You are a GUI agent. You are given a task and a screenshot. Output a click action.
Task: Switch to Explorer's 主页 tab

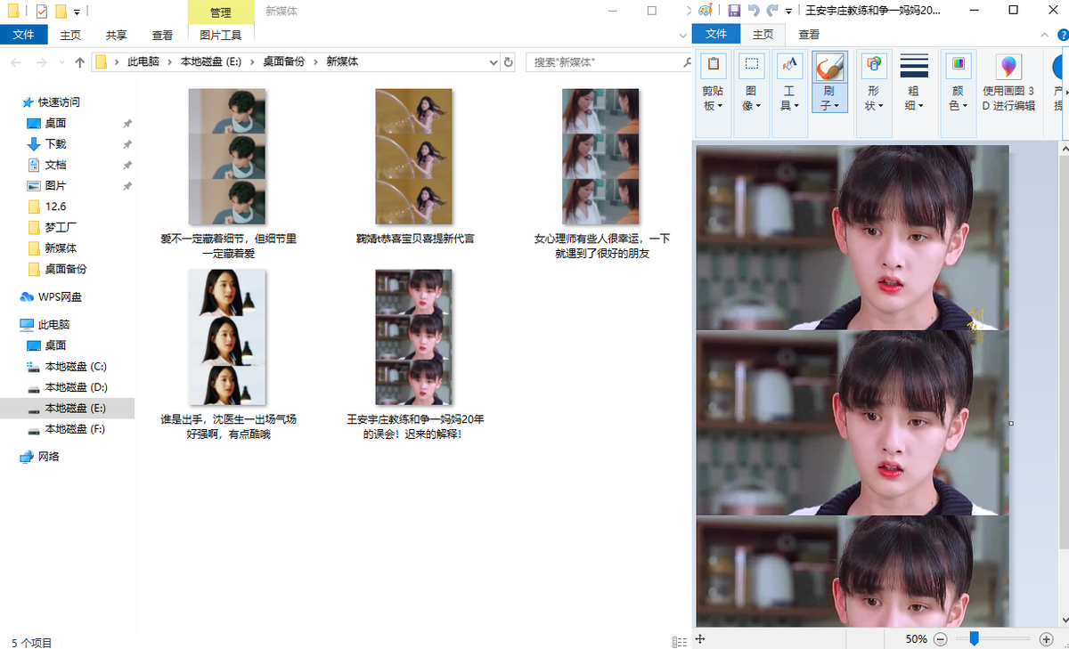coord(70,35)
